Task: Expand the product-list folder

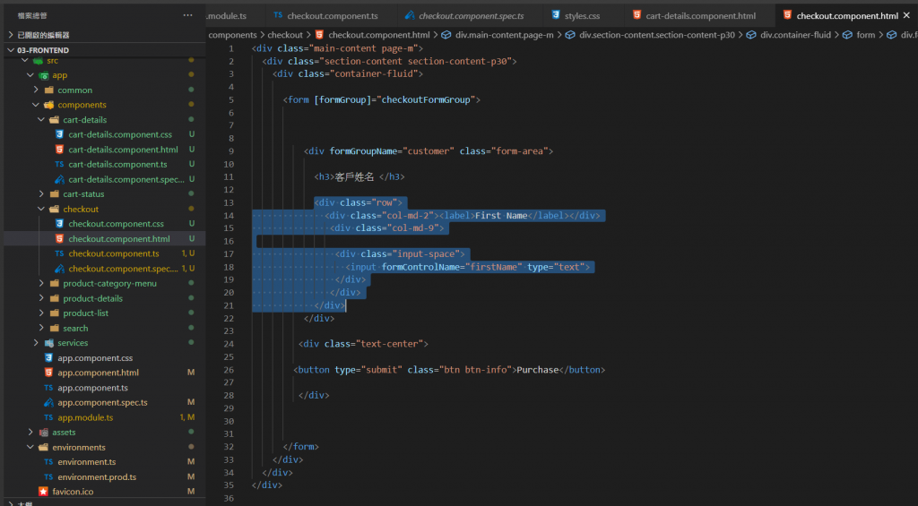Action: pos(41,313)
